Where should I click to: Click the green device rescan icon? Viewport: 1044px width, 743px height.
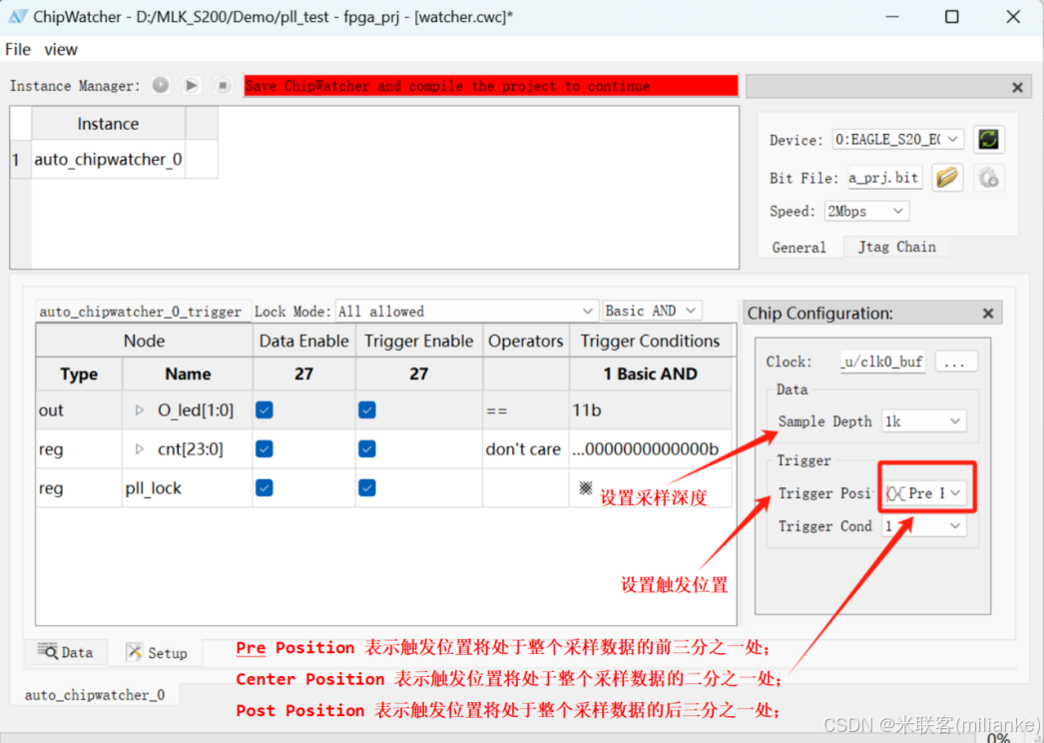point(988,139)
